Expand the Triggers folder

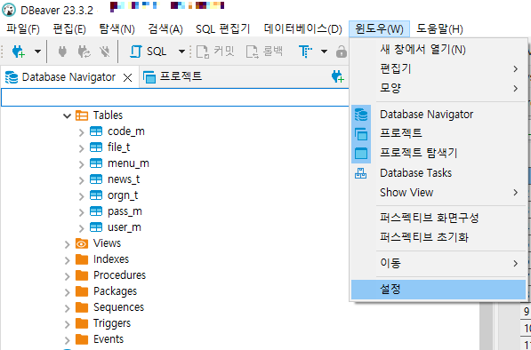pos(67,324)
